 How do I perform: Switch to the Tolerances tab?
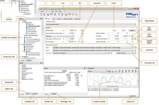(x=77, y=19)
